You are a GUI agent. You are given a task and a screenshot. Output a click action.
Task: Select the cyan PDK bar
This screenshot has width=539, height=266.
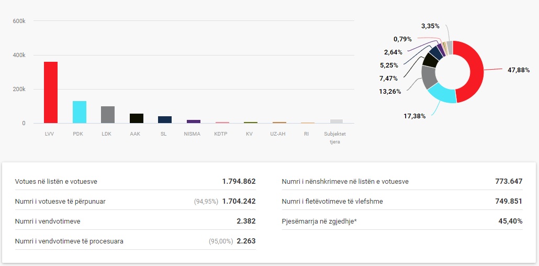pyautogui.click(x=80, y=112)
